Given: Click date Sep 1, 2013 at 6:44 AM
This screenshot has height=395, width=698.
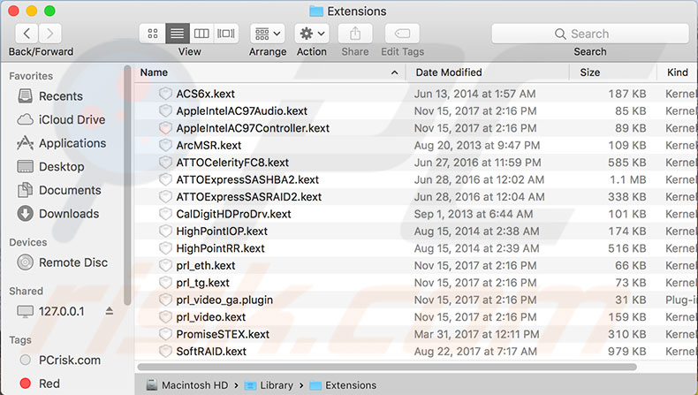Looking at the screenshot, I should (474, 214).
